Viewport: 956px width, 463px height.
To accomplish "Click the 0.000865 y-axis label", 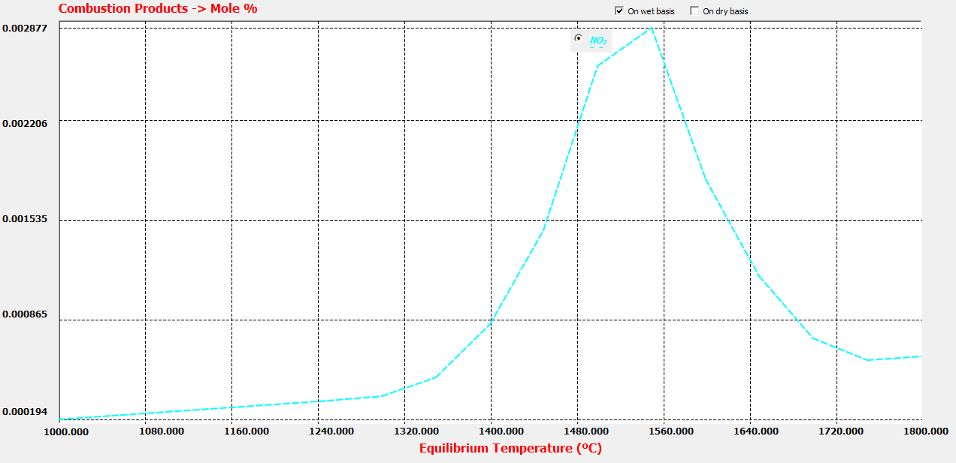I will click(25, 314).
